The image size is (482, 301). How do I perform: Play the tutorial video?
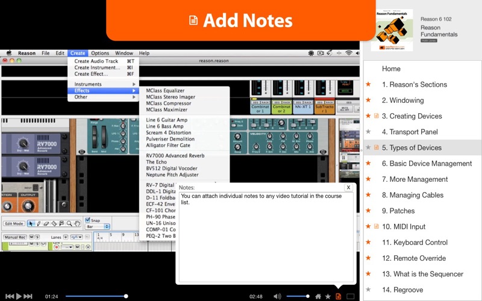(19, 296)
